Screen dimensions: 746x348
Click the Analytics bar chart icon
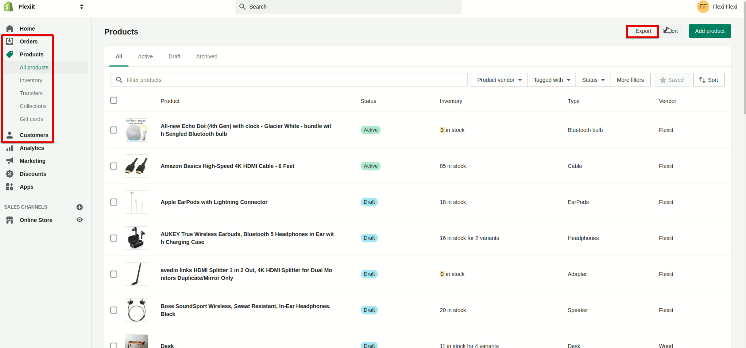pos(10,148)
